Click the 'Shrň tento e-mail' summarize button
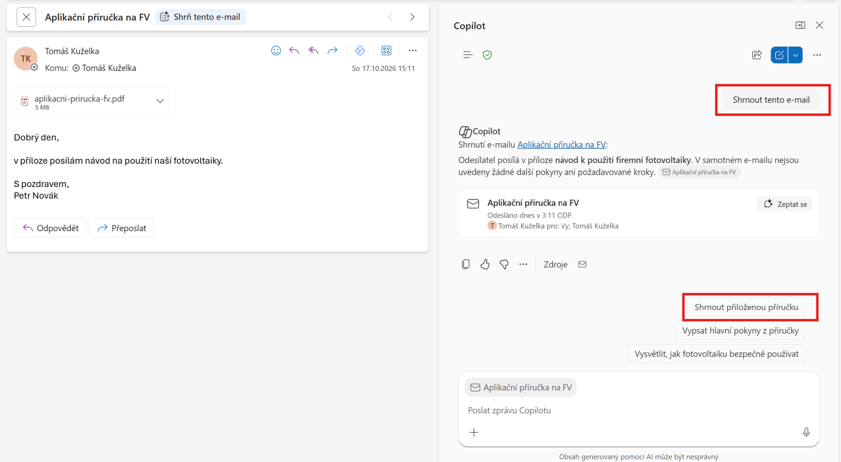The width and height of the screenshot is (841, 462). (x=201, y=17)
